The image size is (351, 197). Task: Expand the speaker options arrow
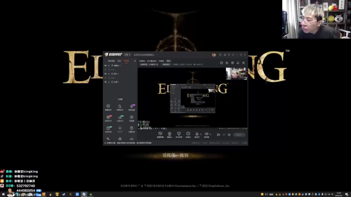(x=211, y=134)
